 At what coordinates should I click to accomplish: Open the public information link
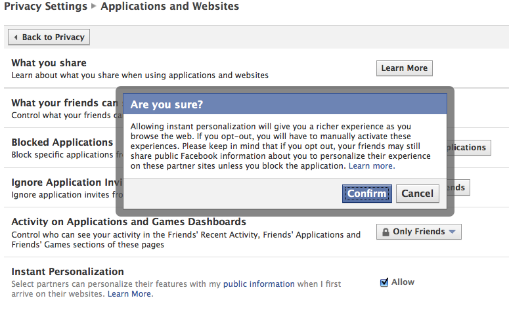coord(259,284)
